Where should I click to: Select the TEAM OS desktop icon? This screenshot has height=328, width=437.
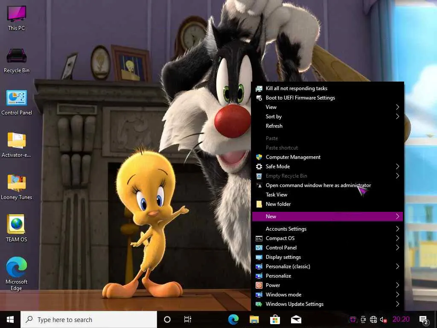17,228
